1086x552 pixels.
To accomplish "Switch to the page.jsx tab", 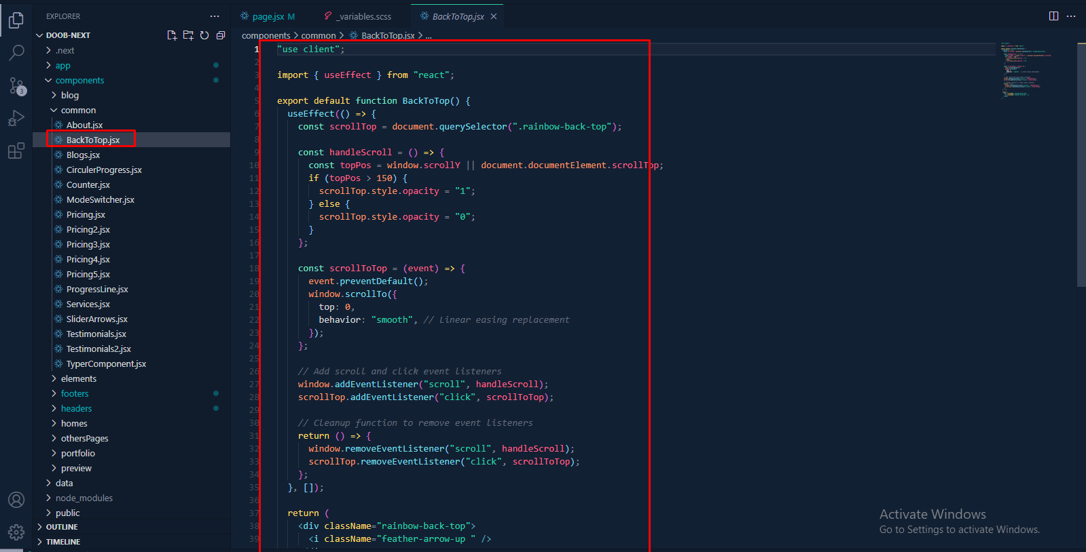I will click(x=268, y=16).
